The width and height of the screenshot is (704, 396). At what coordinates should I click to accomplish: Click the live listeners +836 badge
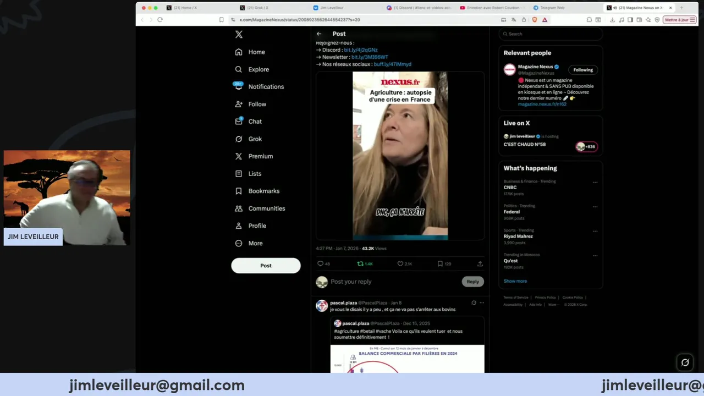pos(586,146)
